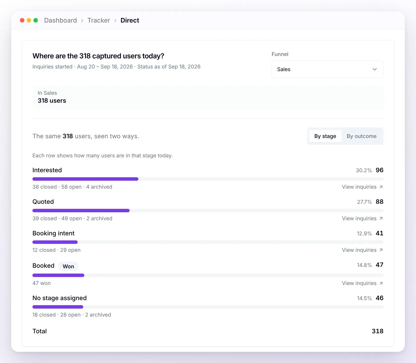Click the Booking intent progress bar
Screen dimensions: 416x363
pyautogui.click(x=208, y=242)
